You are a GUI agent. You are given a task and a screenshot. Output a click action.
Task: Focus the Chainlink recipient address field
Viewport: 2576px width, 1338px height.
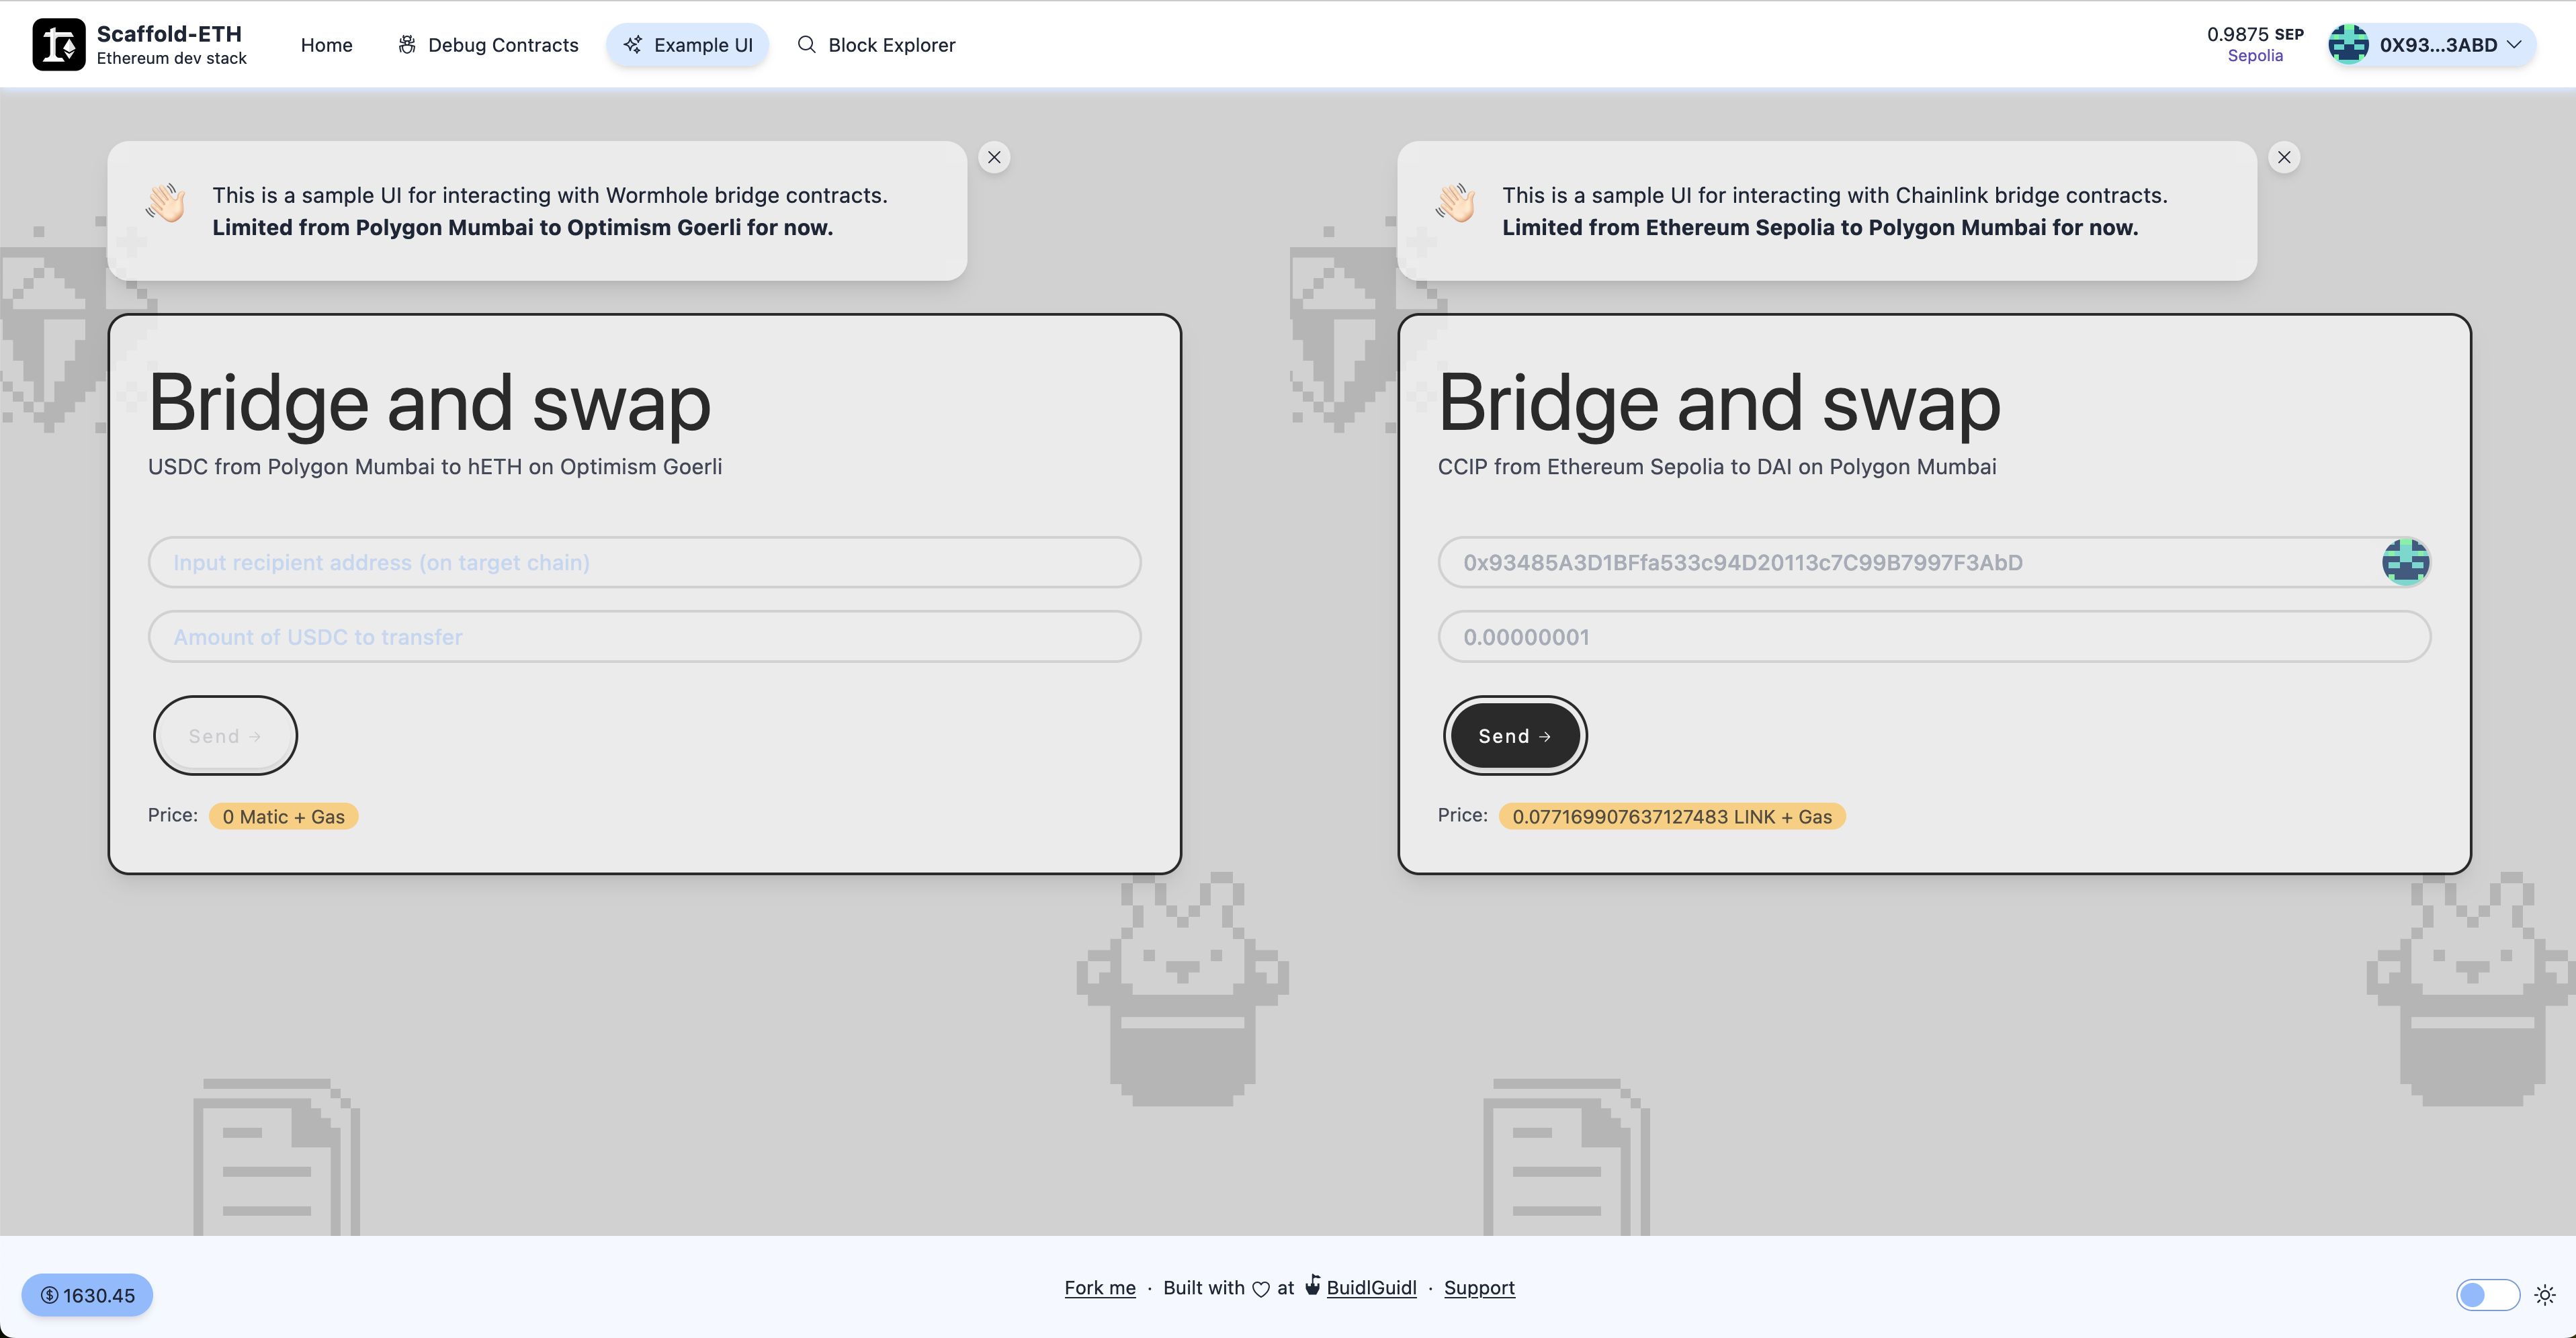(1935, 562)
